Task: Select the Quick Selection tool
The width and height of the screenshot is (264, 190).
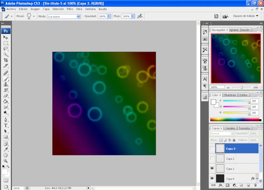Action: pyautogui.click(x=6, y=54)
